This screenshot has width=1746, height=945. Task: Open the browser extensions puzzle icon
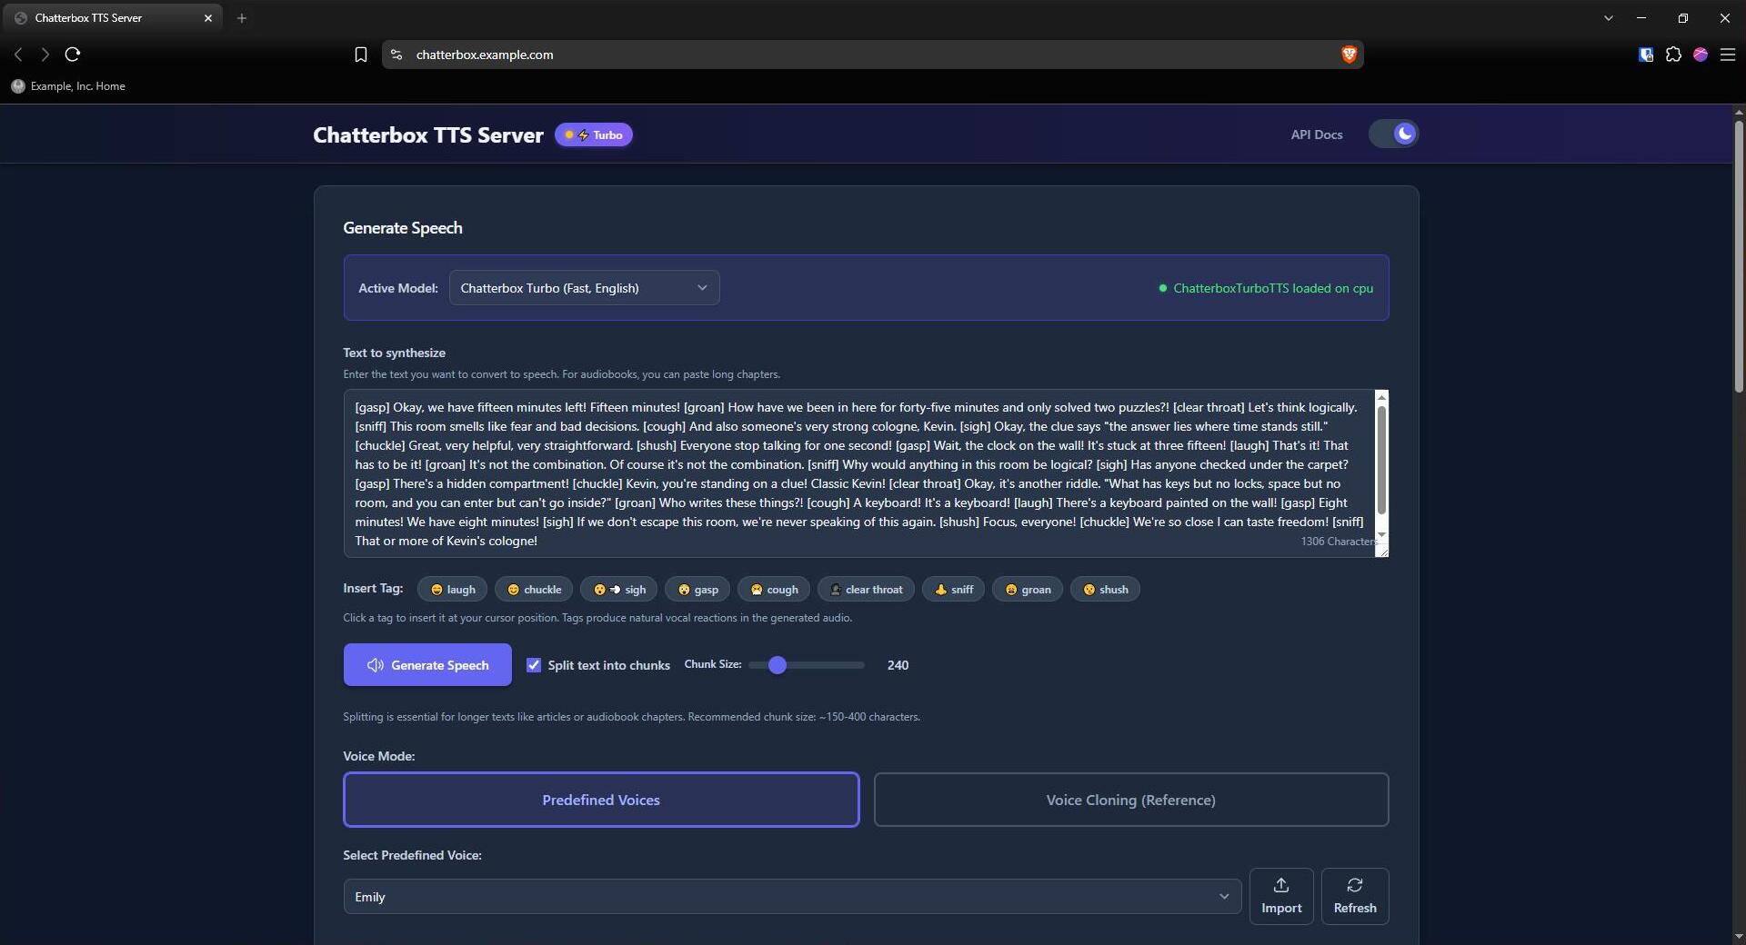coord(1673,55)
